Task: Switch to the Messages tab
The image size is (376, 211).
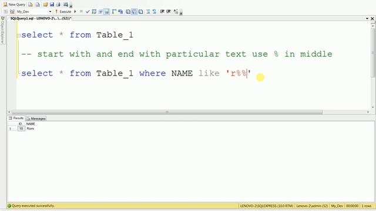Action: (36, 118)
